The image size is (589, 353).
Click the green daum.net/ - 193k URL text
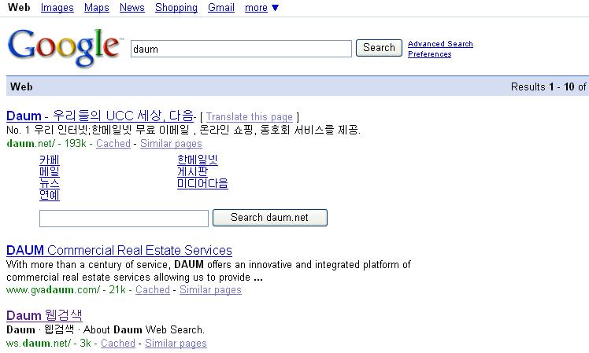click(x=46, y=143)
